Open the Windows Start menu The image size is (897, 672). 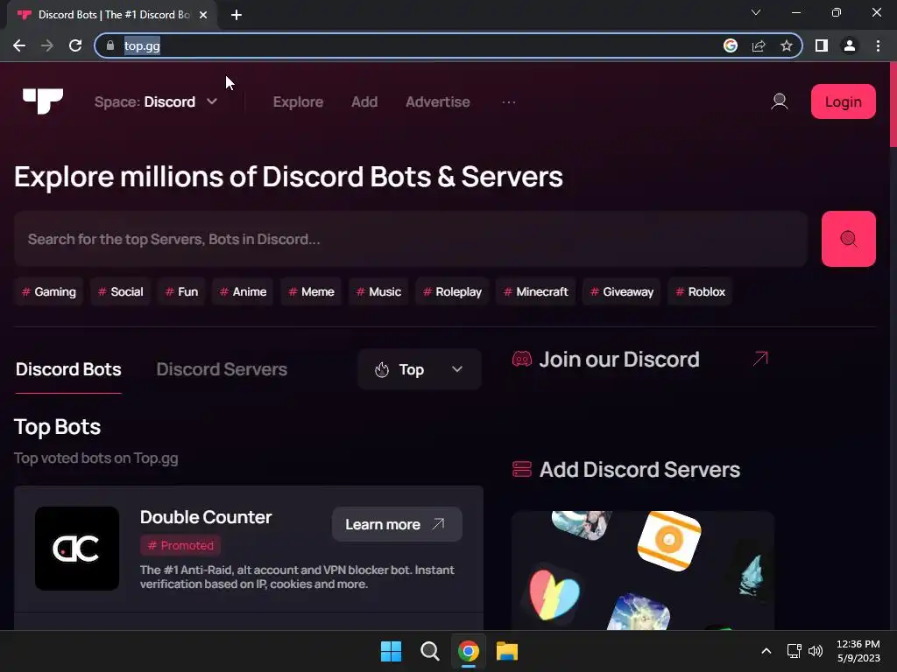tap(392, 651)
